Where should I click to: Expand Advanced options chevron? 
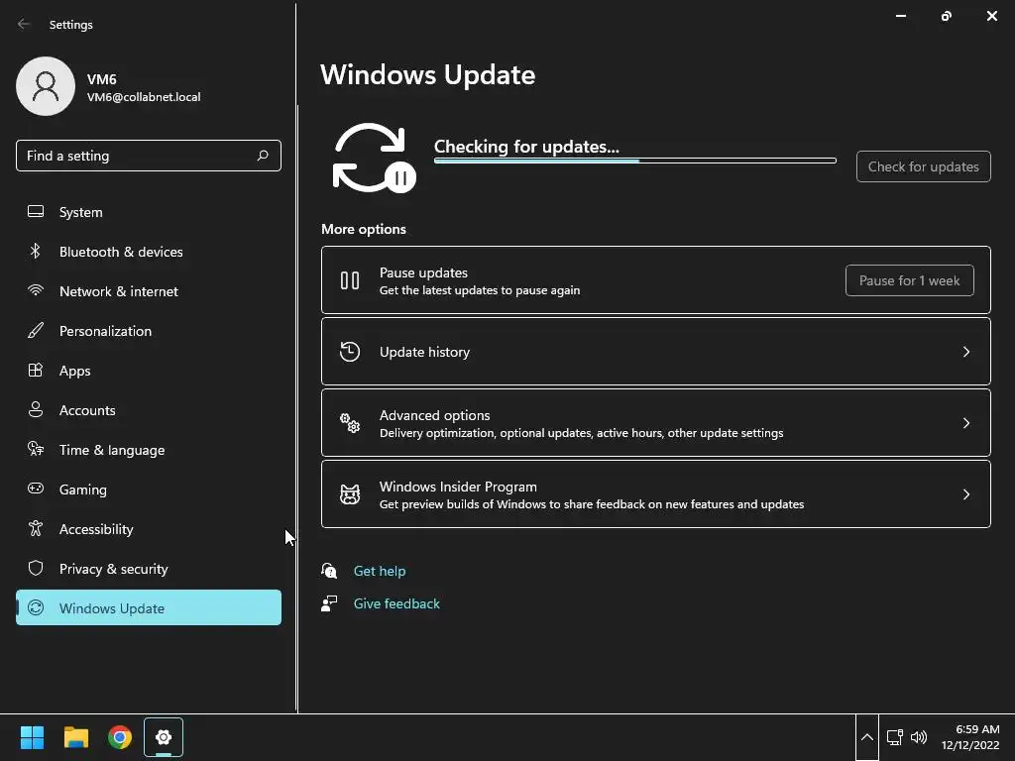click(965, 423)
